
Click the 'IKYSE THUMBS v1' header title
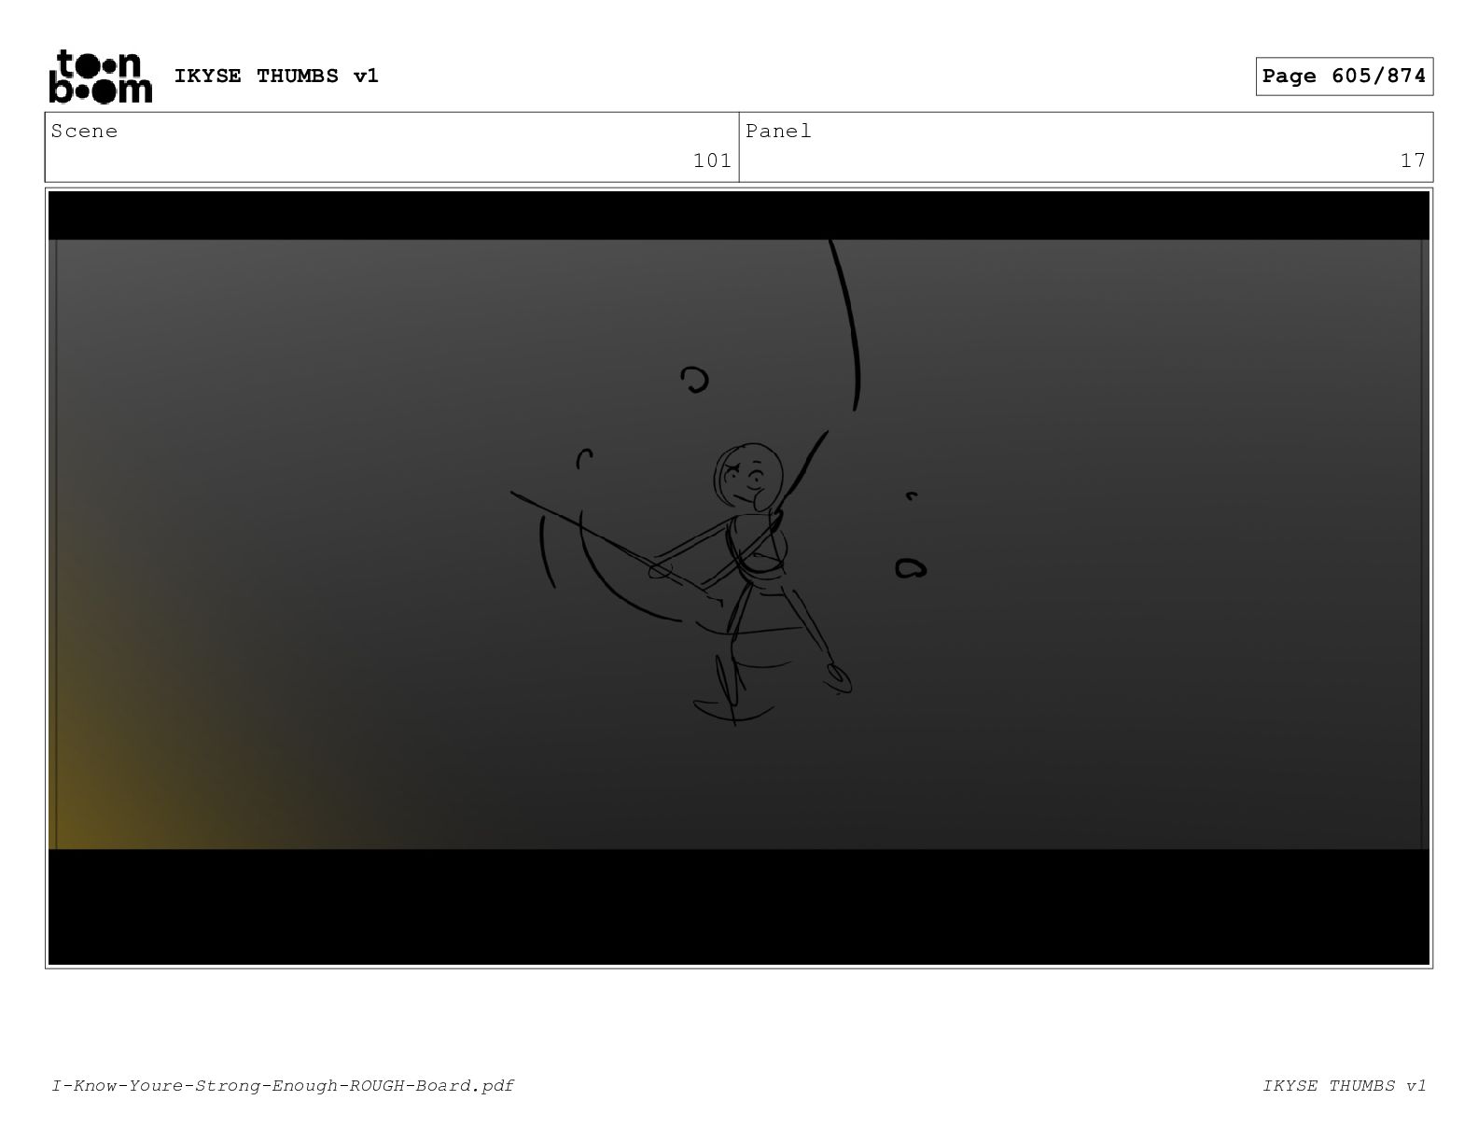tap(276, 77)
